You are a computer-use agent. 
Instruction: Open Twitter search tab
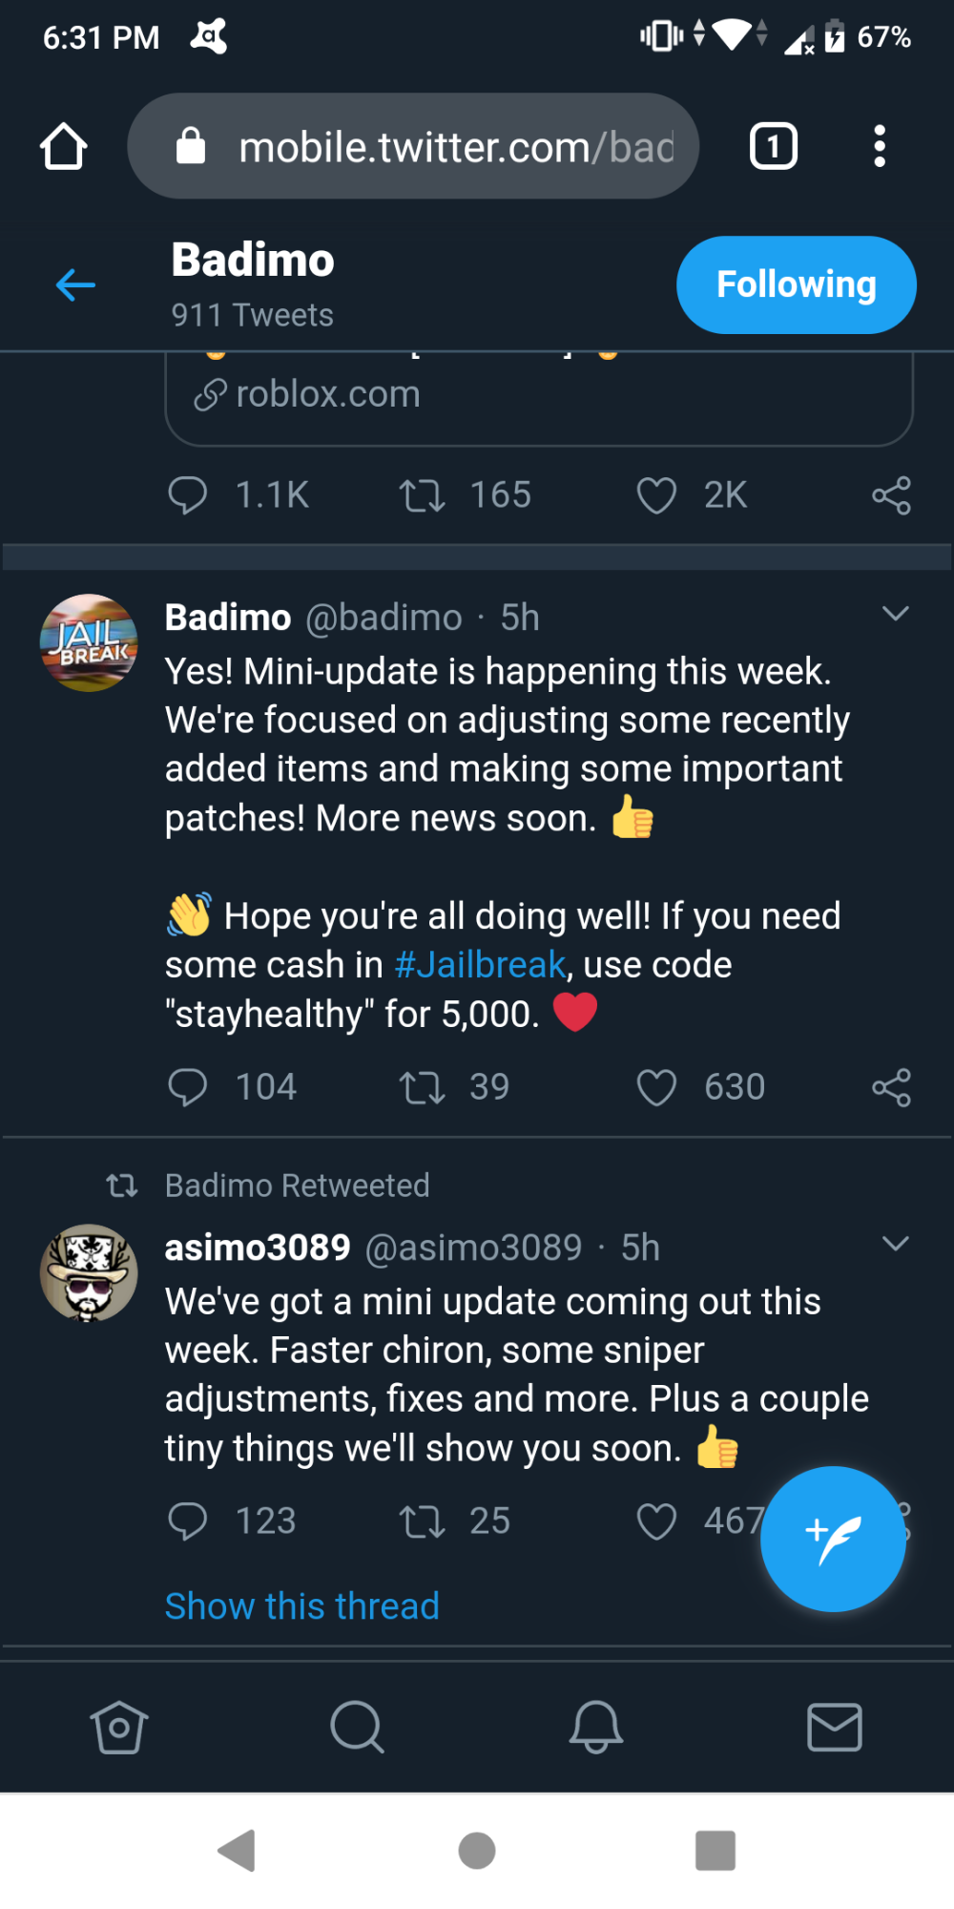tap(357, 1727)
